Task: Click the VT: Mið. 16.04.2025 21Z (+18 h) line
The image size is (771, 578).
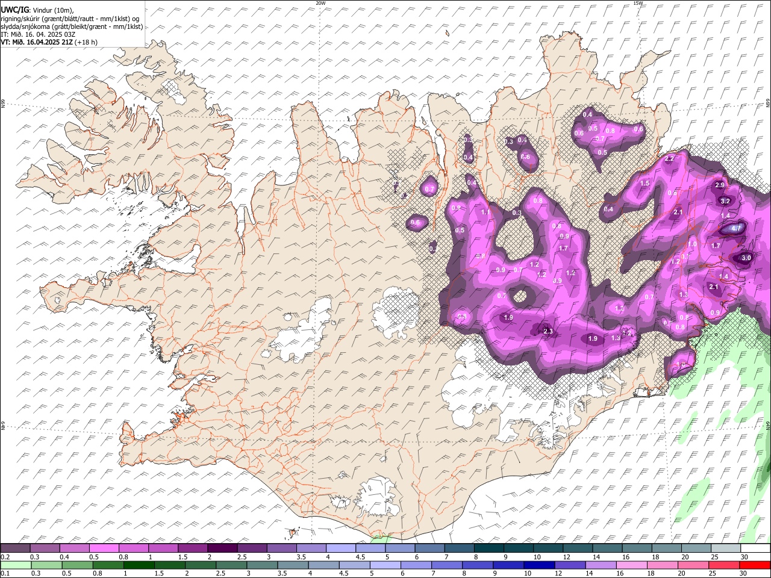Action: 49,42
